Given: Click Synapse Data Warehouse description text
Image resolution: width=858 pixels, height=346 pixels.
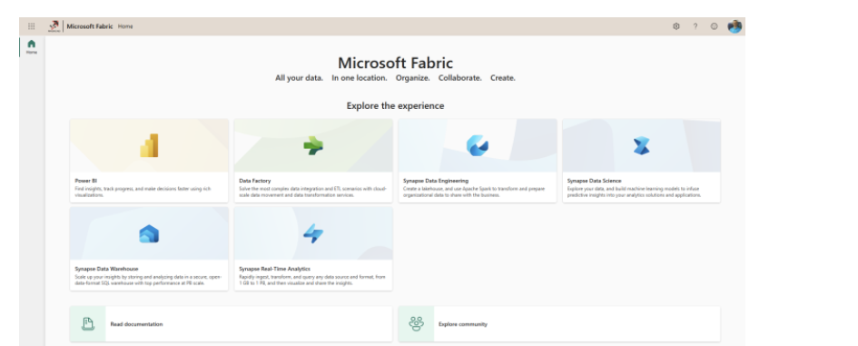Looking at the screenshot, I should click(148, 280).
